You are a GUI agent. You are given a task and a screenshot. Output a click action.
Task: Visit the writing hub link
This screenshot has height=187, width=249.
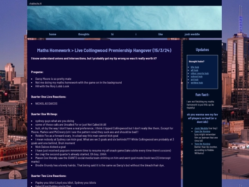coord(197,83)
